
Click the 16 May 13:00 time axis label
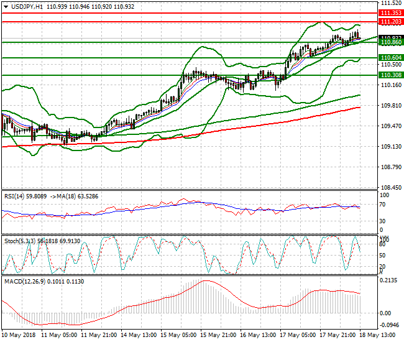point(258,335)
